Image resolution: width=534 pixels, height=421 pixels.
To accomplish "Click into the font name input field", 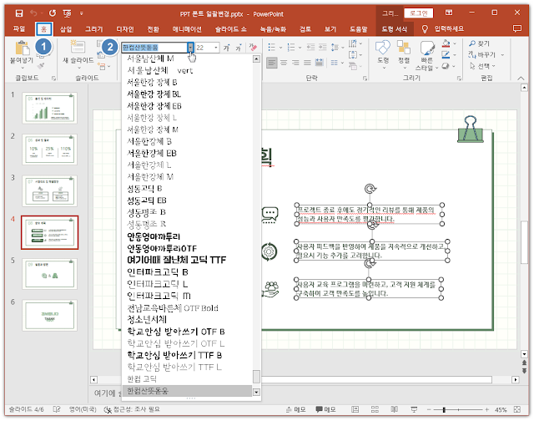I will pos(154,48).
